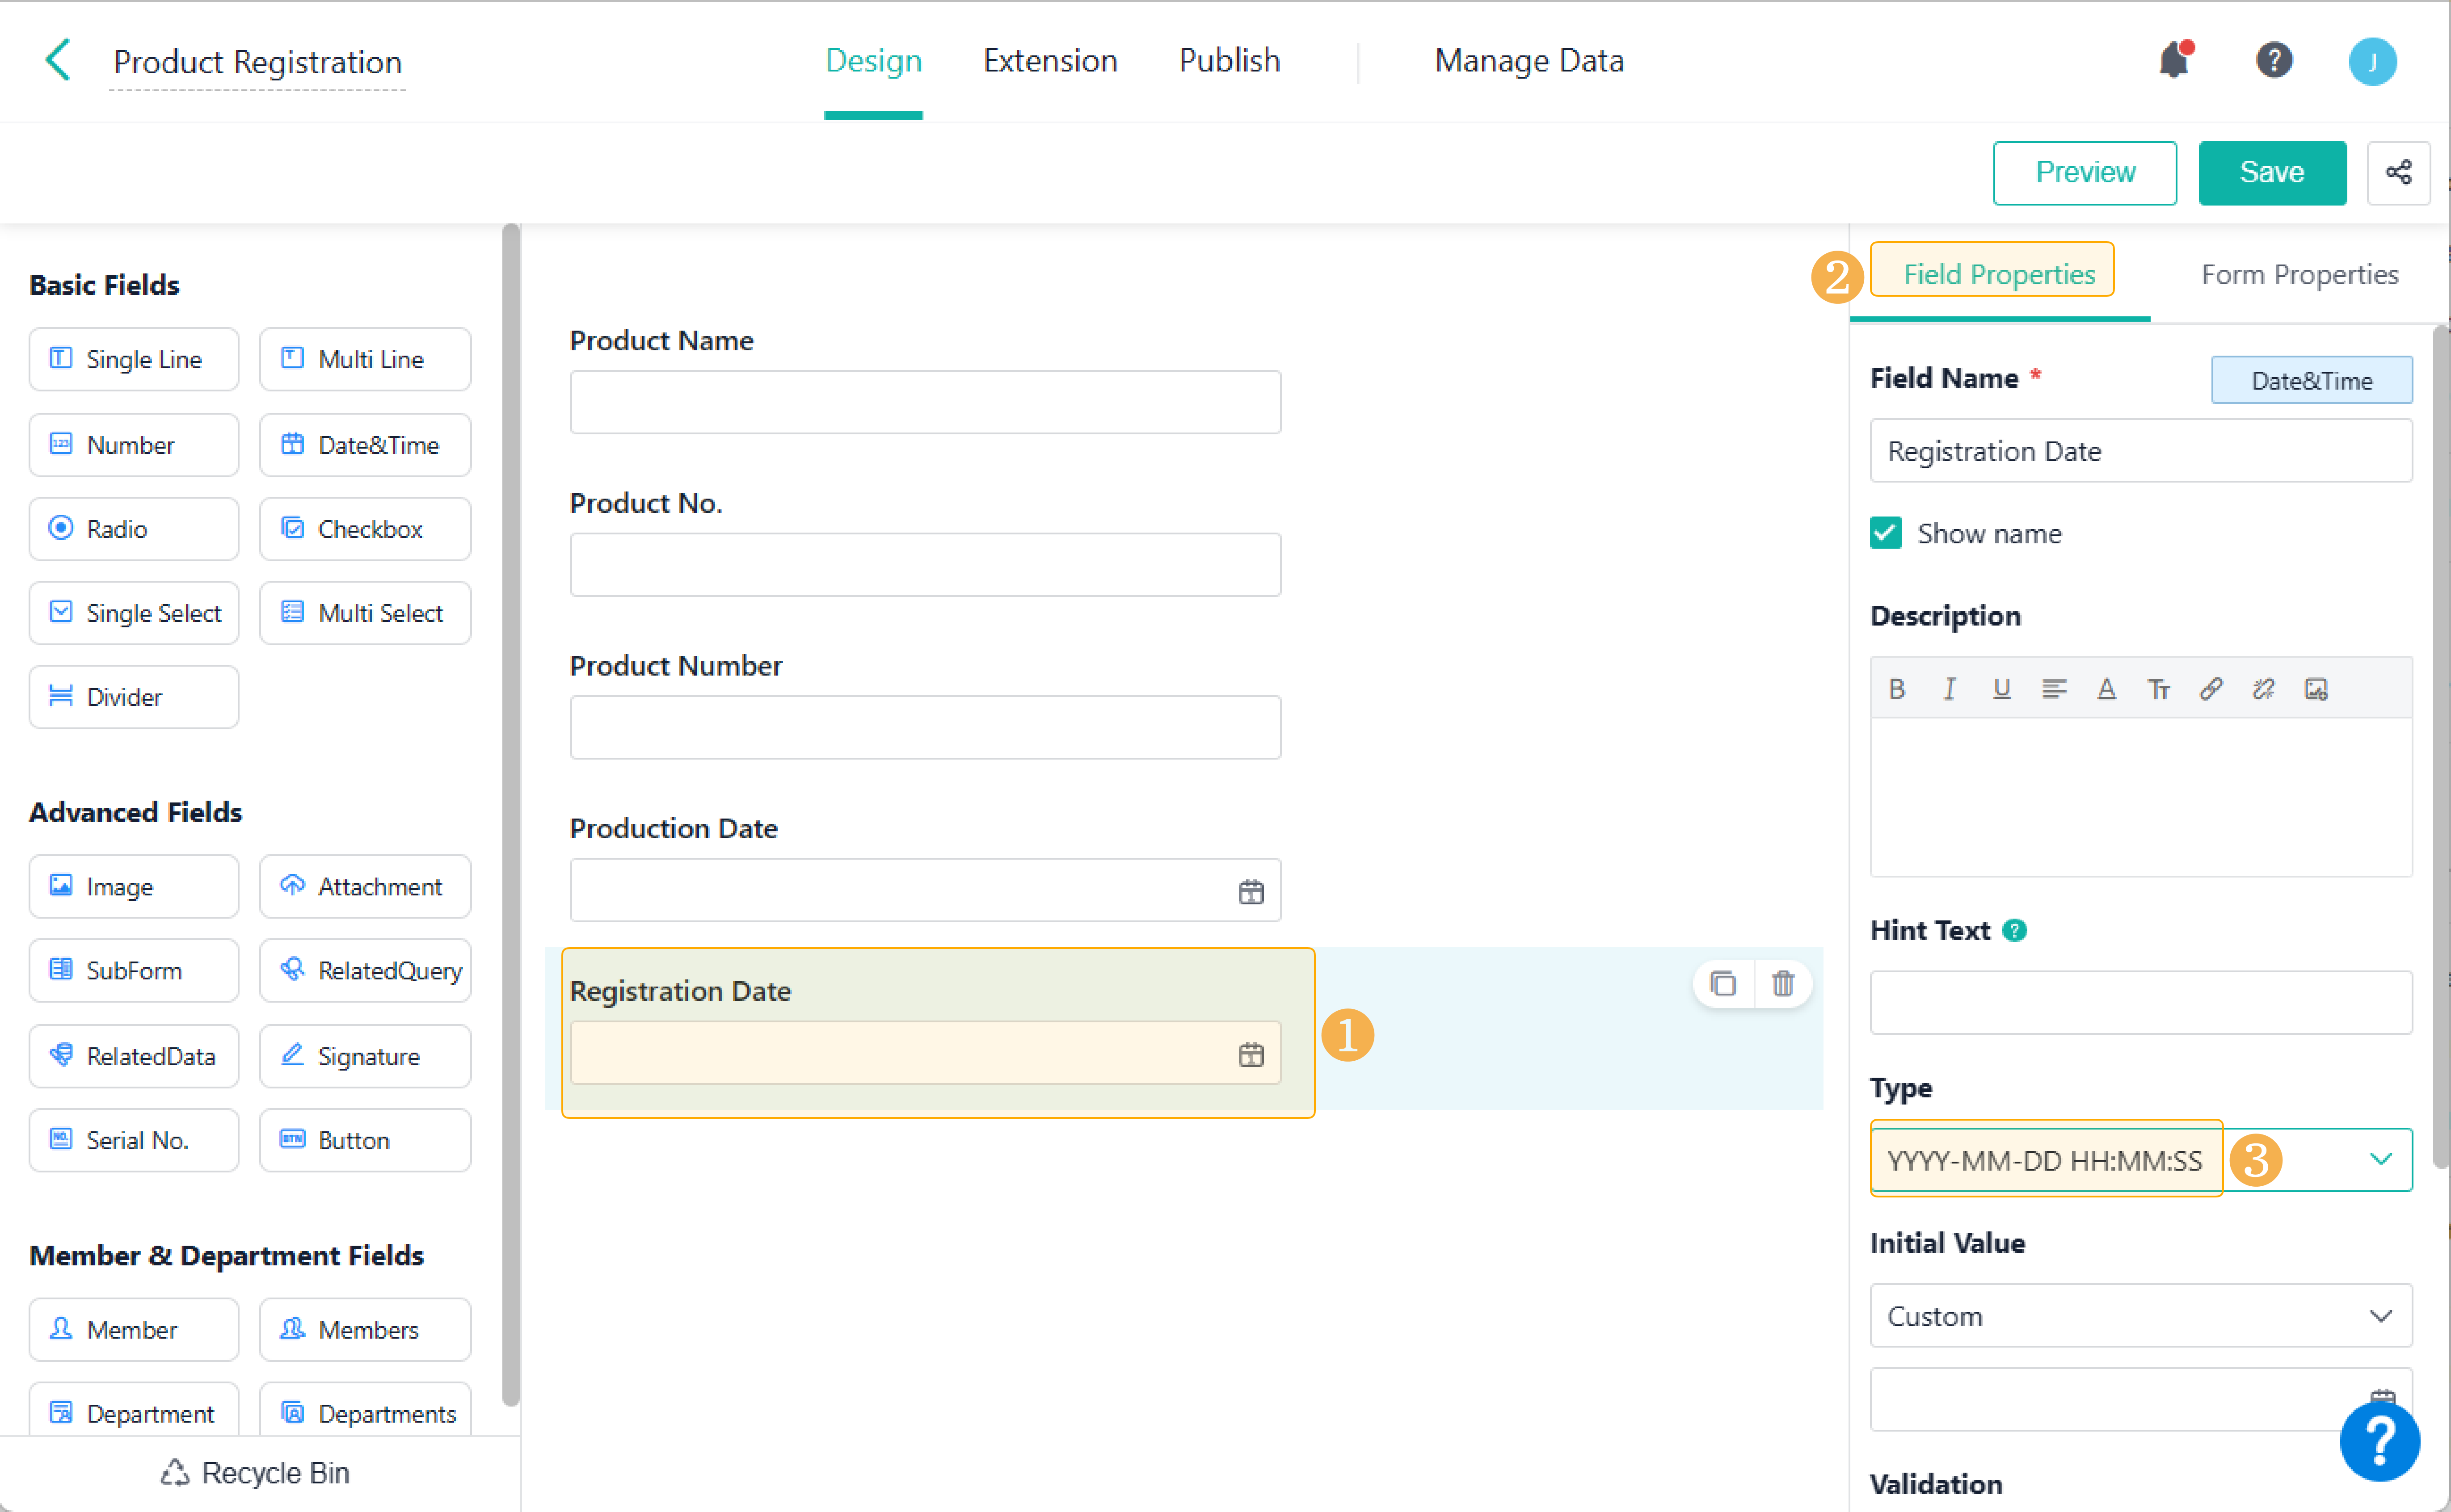Click the insert image icon in Description
The width and height of the screenshot is (2451, 1512).
tap(2315, 689)
